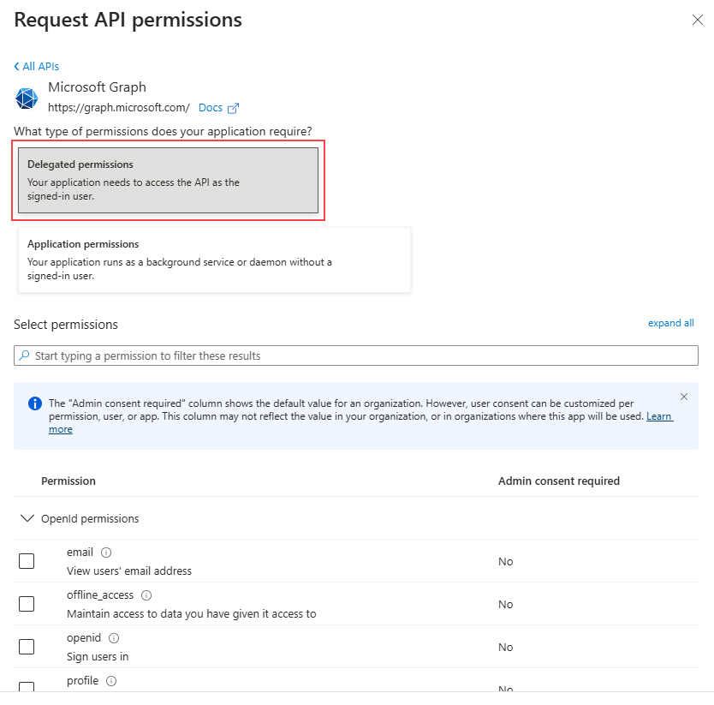Click the 'No' value in email row
The width and height of the screenshot is (714, 705).
click(505, 561)
